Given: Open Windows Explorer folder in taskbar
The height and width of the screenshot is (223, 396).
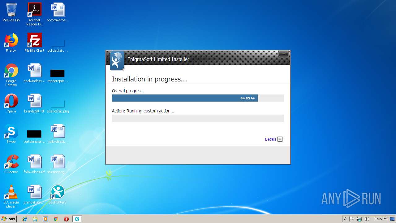Looking at the screenshot, I should click(35, 219).
